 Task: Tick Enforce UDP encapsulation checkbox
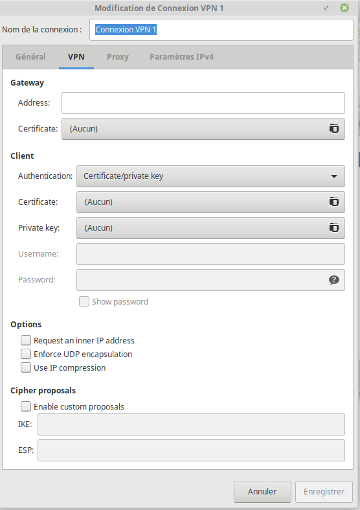26,354
